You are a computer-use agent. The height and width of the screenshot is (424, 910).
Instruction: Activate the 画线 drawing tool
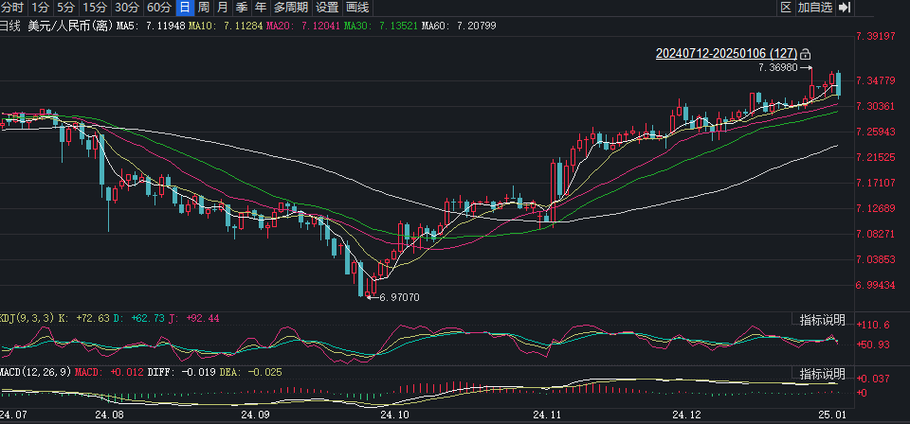pyautogui.click(x=357, y=8)
